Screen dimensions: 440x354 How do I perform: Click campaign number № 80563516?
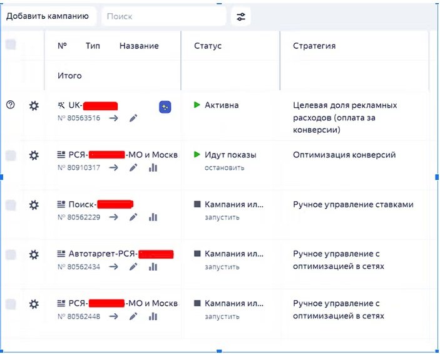click(x=79, y=118)
